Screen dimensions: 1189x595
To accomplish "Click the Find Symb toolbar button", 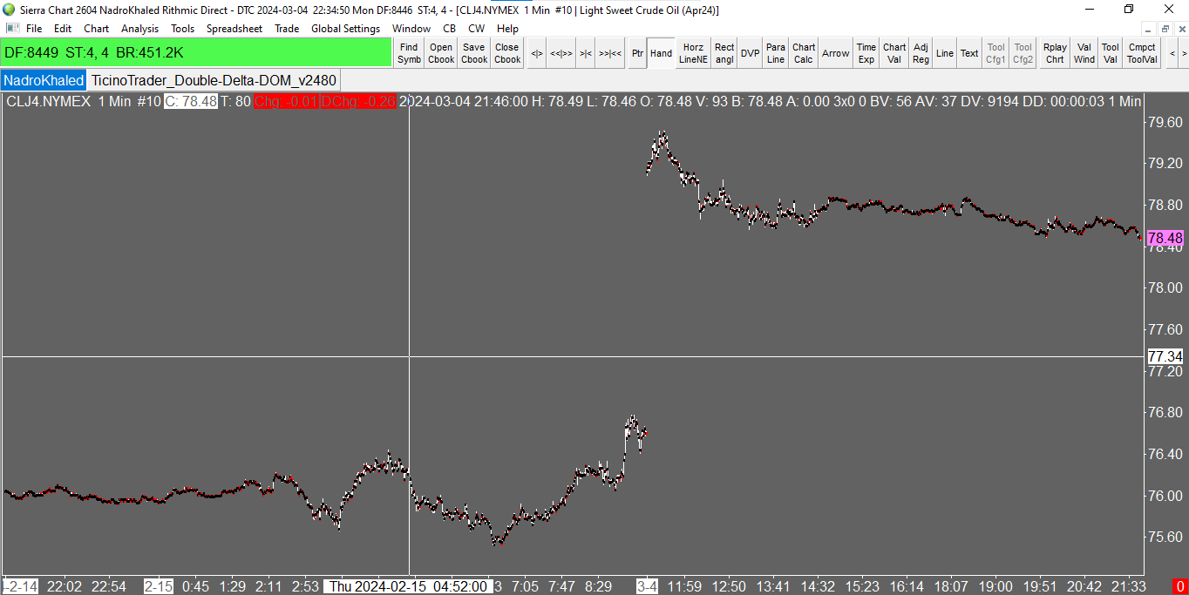I will click(x=409, y=53).
